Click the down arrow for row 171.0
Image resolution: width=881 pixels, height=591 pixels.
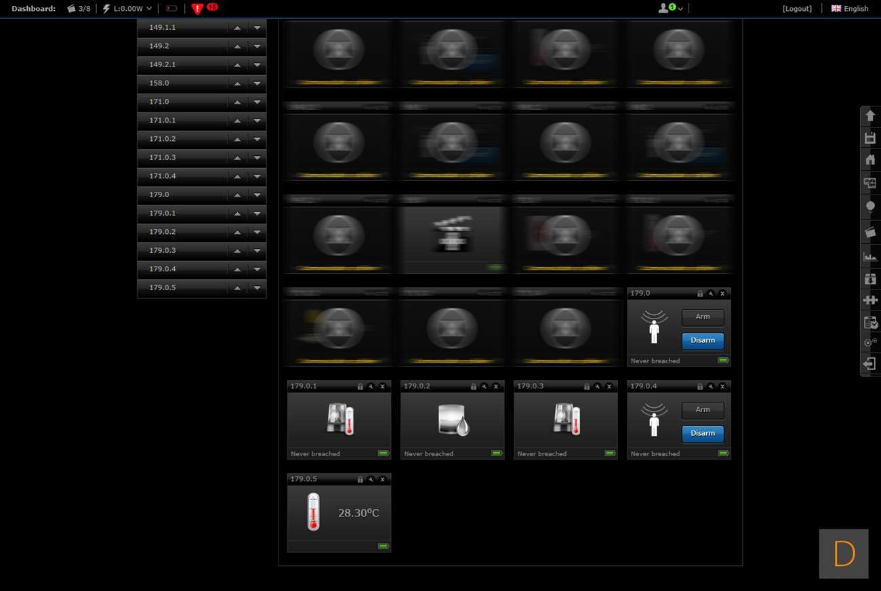coord(257,102)
